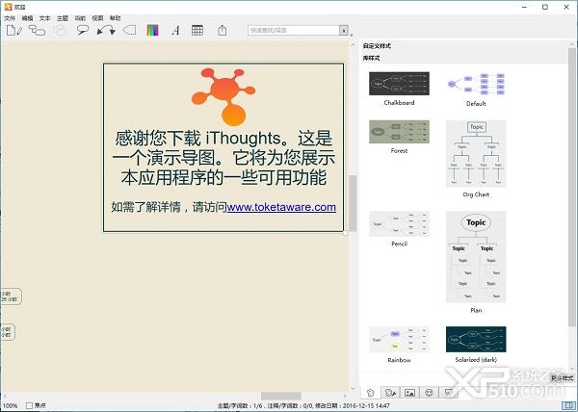Click the canvas vertical scrollbar thumb
This screenshot has height=412, width=578.
(x=353, y=203)
